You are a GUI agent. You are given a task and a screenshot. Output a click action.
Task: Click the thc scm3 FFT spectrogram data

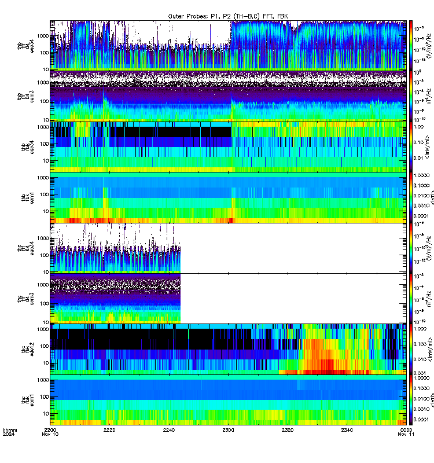(x=115, y=299)
